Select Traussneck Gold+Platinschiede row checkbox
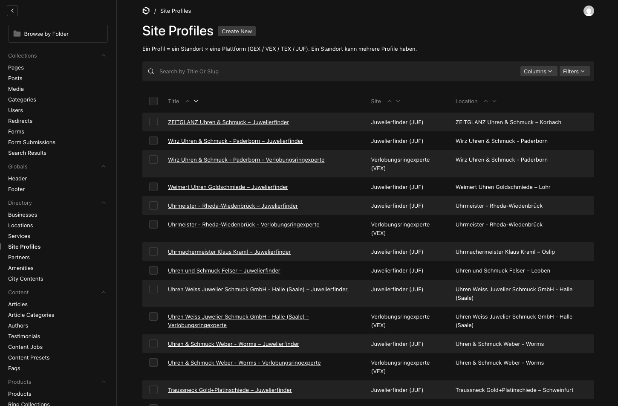The height and width of the screenshot is (406, 618). point(153,390)
